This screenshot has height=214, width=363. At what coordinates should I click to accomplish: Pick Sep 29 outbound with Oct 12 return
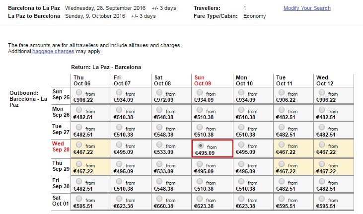click(x=322, y=164)
